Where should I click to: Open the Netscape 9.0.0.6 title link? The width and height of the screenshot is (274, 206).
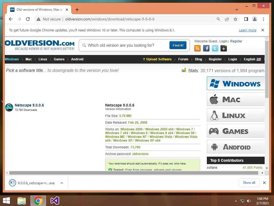(x=29, y=105)
